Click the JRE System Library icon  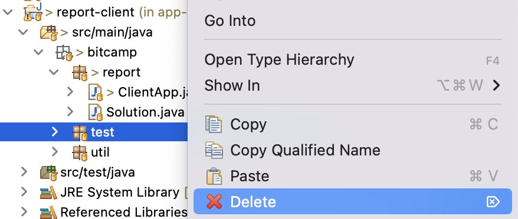[48, 193]
